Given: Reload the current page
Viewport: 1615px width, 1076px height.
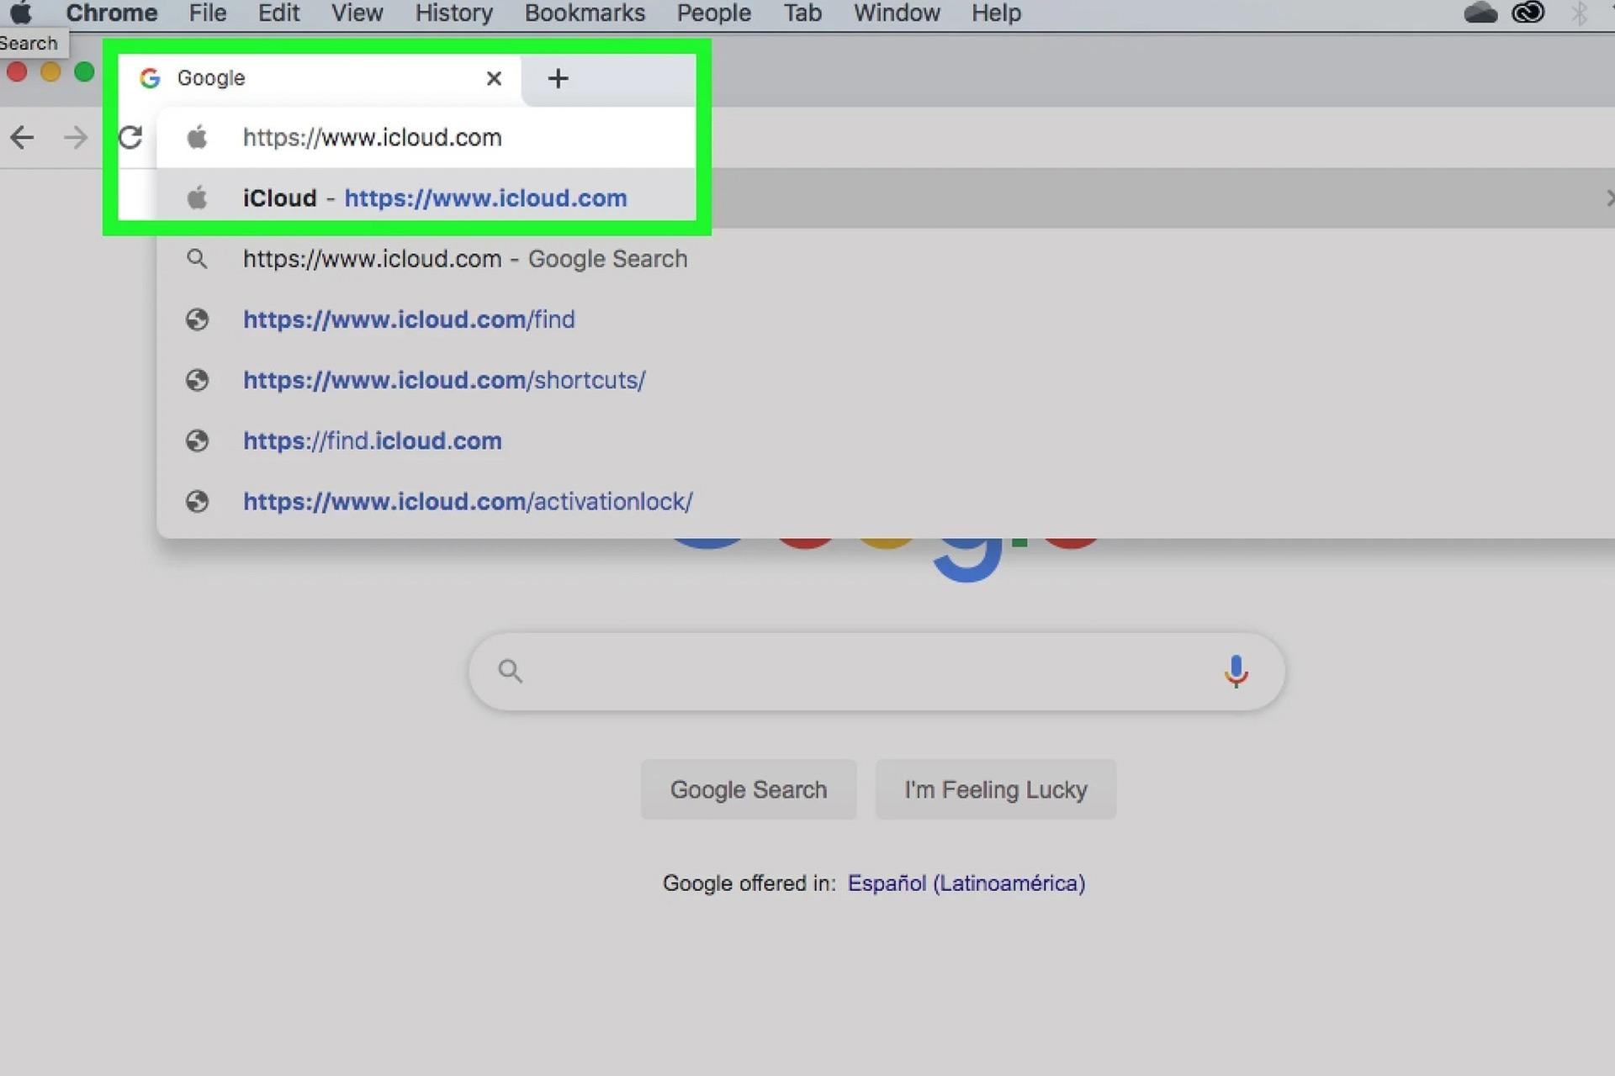Looking at the screenshot, I should (x=130, y=137).
